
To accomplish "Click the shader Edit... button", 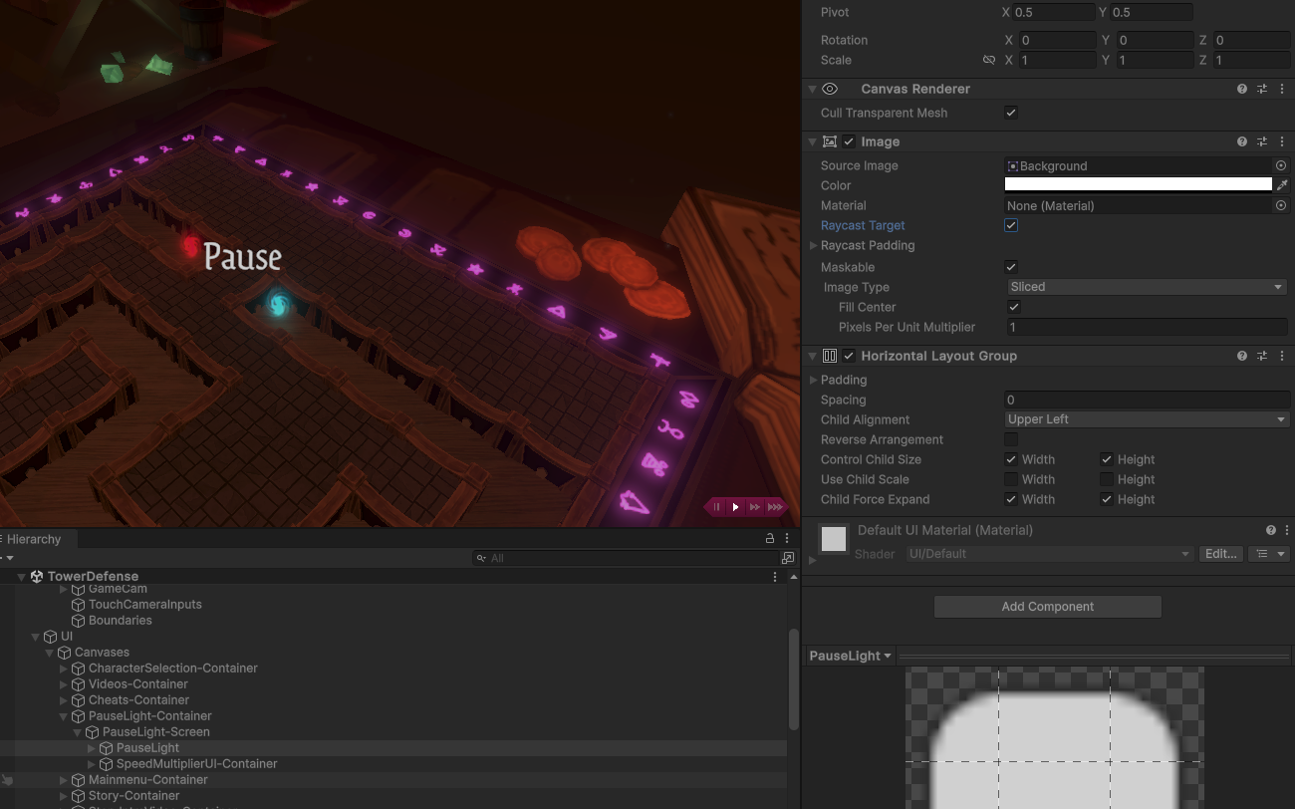I will point(1220,554).
